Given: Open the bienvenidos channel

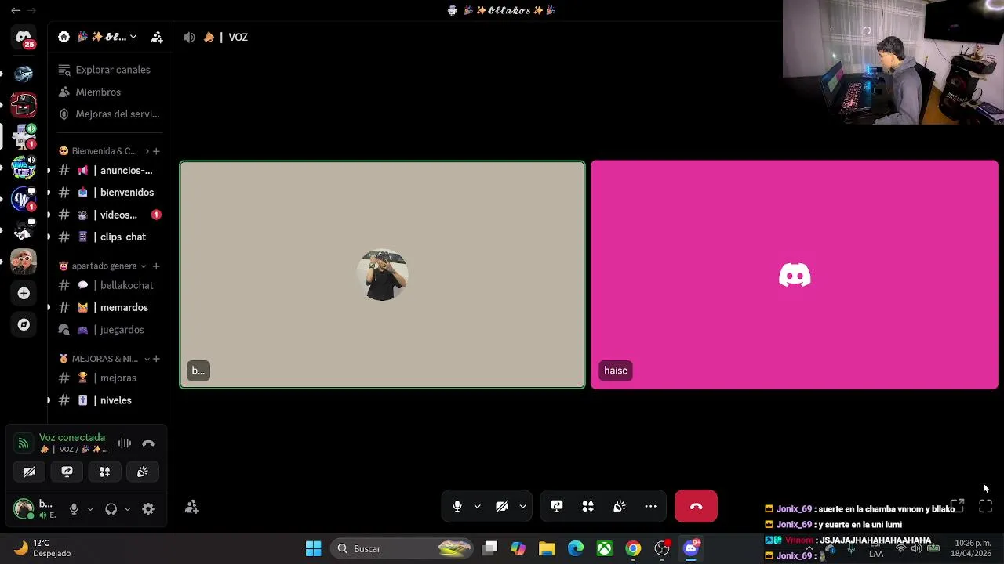Looking at the screenshot, I should [x=109, y=192].
